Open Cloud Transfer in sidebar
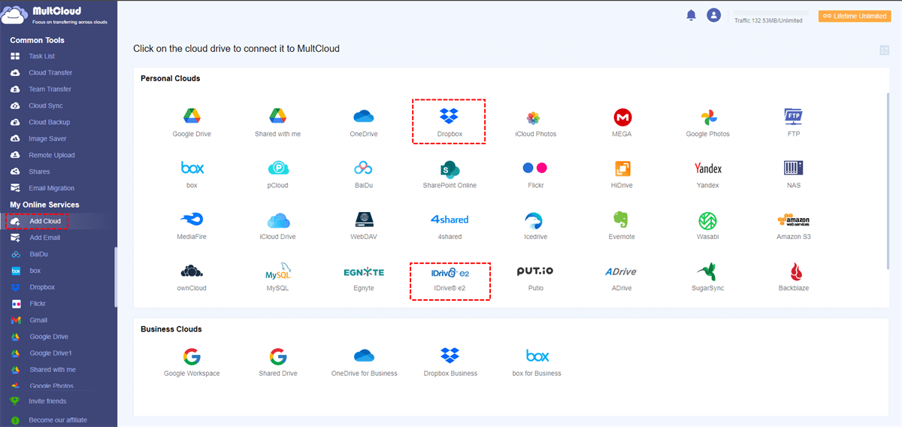The height and width of the screenshot is (427, 902). click(x=50, y=73)
